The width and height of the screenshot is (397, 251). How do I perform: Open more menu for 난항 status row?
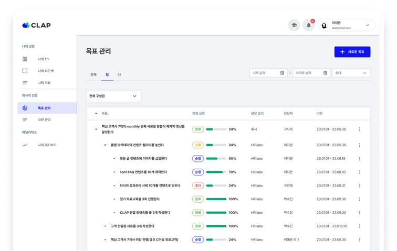(360, 145)
